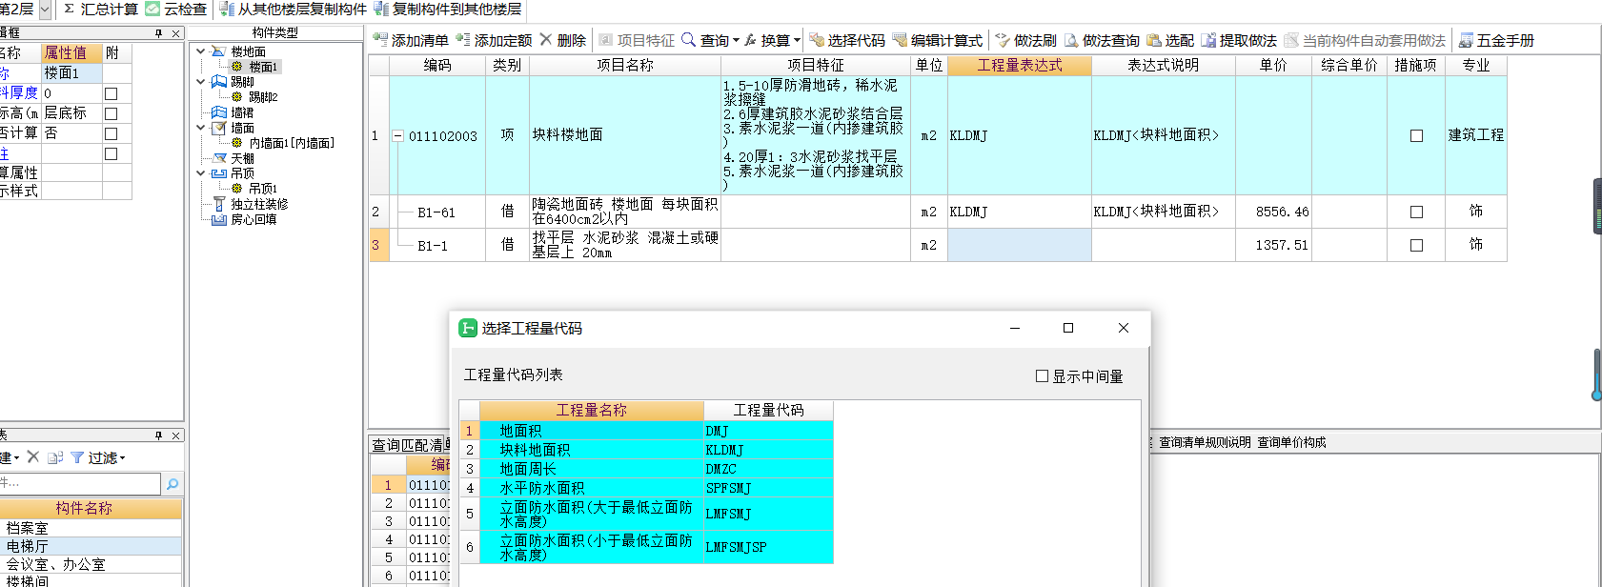Select 档案室 in component name list
The image size is (1602, 587).
(91, 528)
